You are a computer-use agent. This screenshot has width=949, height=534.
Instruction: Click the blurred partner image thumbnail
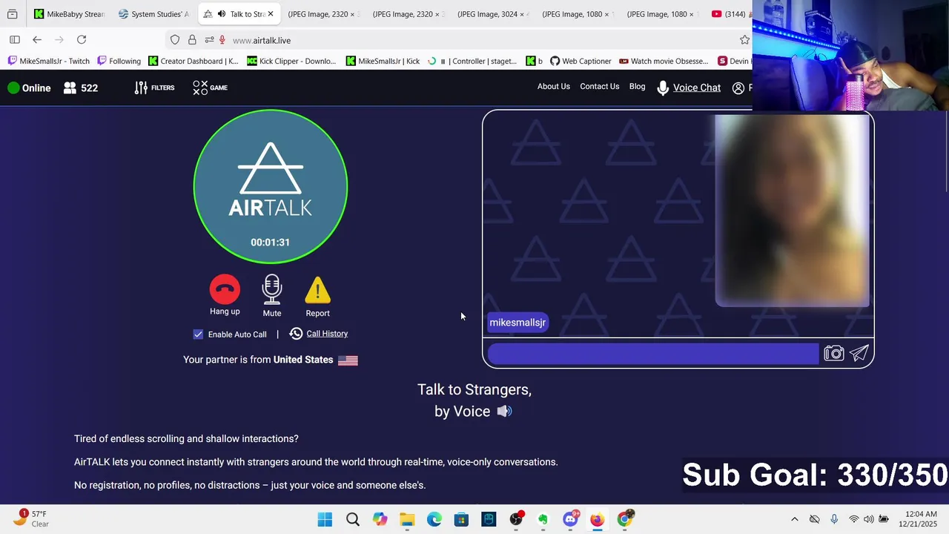tap(792, 211)
